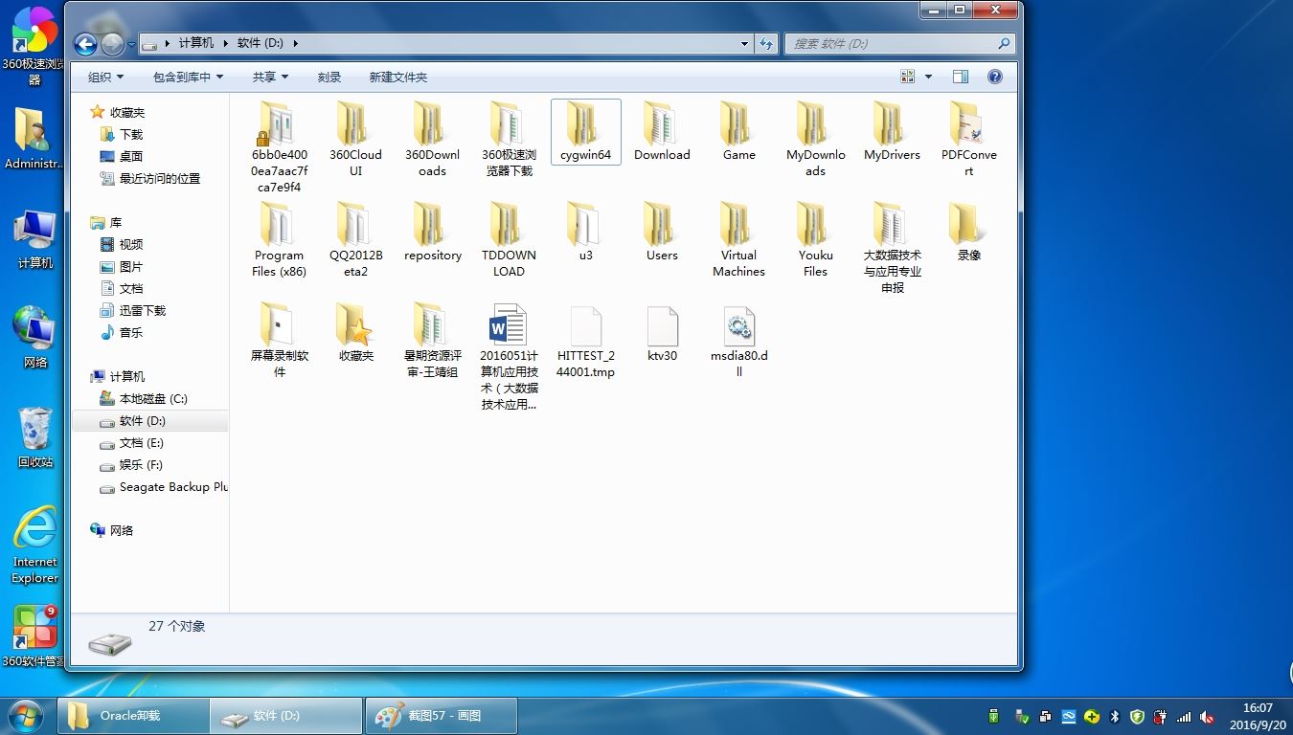Expand the path arrow after 计算机

226,43
